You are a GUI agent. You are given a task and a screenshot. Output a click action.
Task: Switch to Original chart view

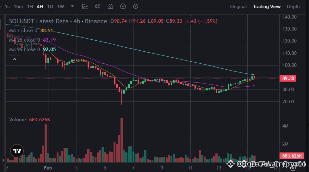[238, 7]
